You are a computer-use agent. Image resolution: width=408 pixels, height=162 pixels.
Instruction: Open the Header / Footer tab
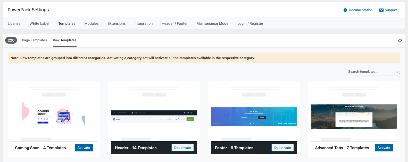click(x=174, y=23)
